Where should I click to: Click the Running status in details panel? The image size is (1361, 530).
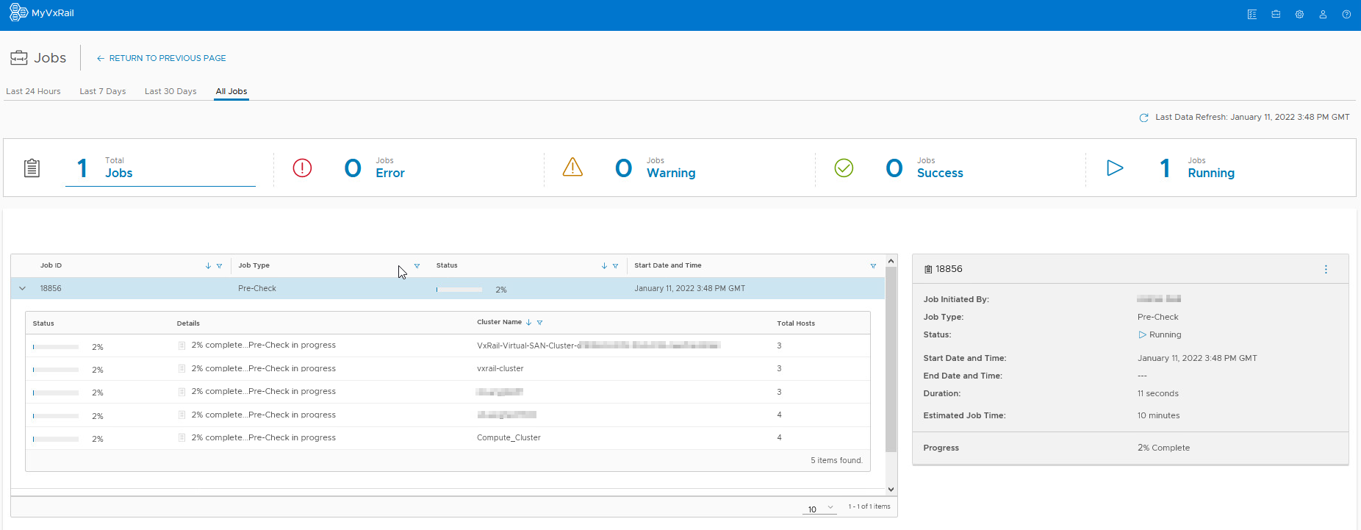(1160, 335)
